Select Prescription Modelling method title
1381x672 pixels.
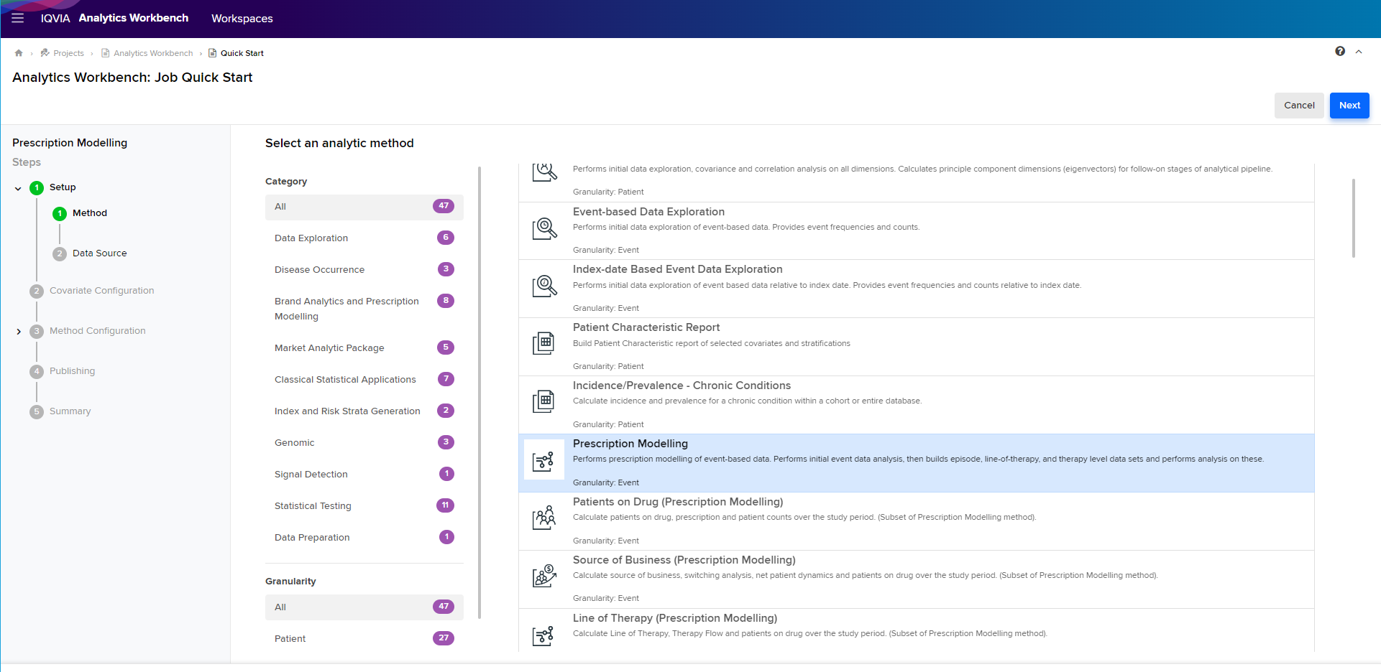pyautogui.click(x=630, y=444)
